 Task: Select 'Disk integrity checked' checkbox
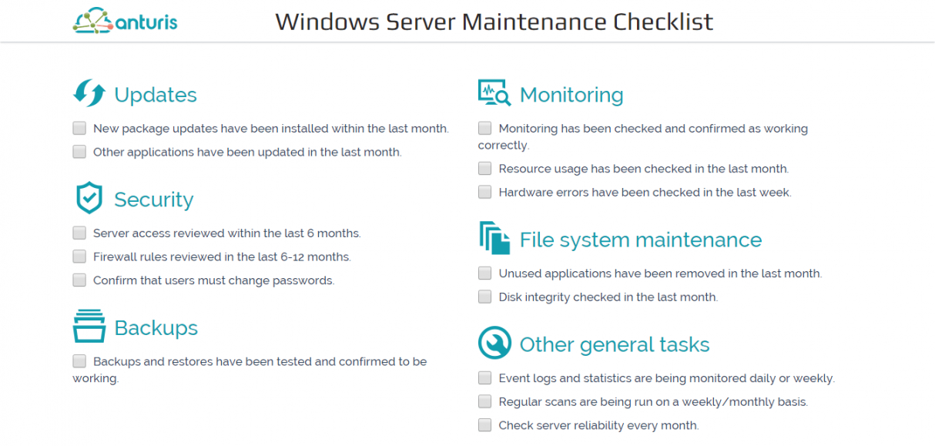click(484, 297)
